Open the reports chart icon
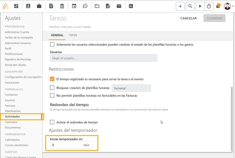 pos(131,6)
